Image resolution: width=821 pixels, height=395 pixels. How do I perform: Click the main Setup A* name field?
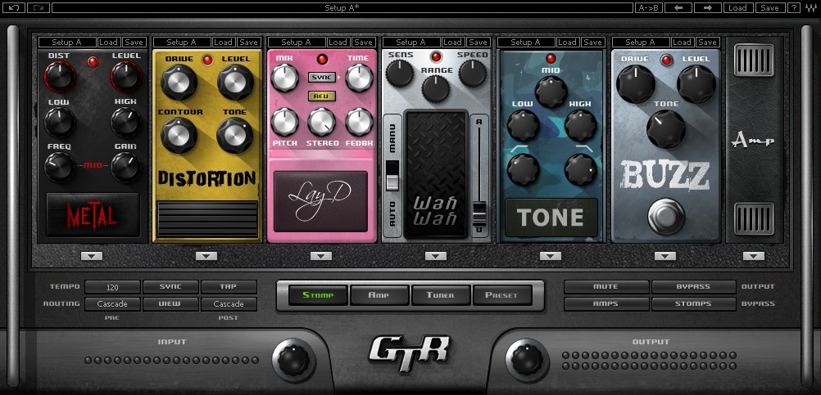[342, 8]
